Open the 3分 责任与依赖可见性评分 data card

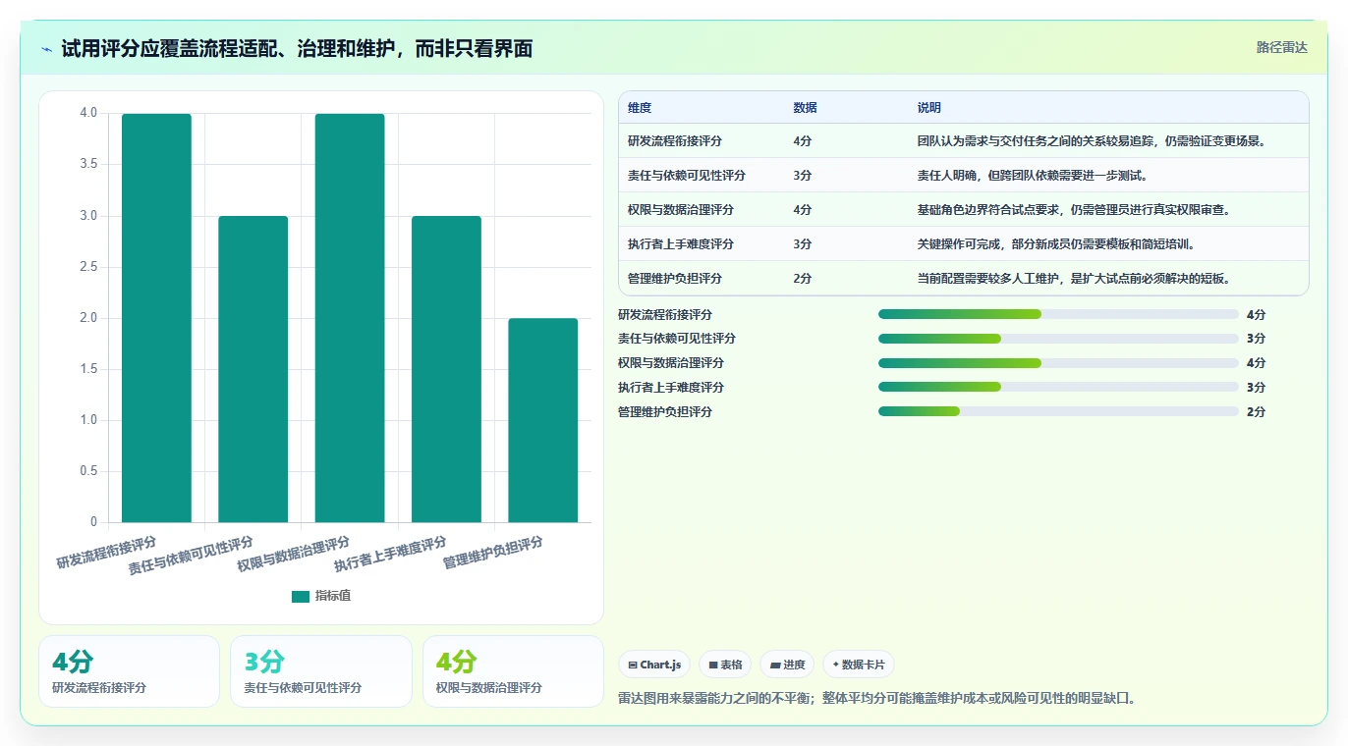coord(321,671)
